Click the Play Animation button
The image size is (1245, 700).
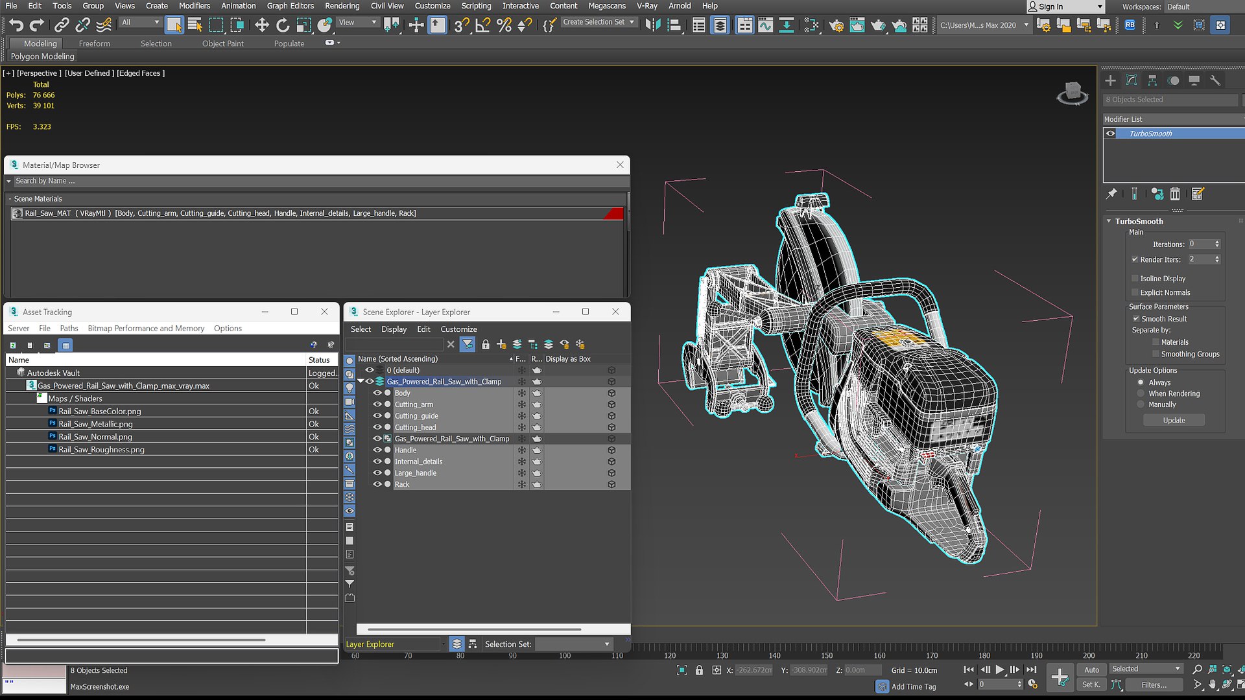(1000, 670)
